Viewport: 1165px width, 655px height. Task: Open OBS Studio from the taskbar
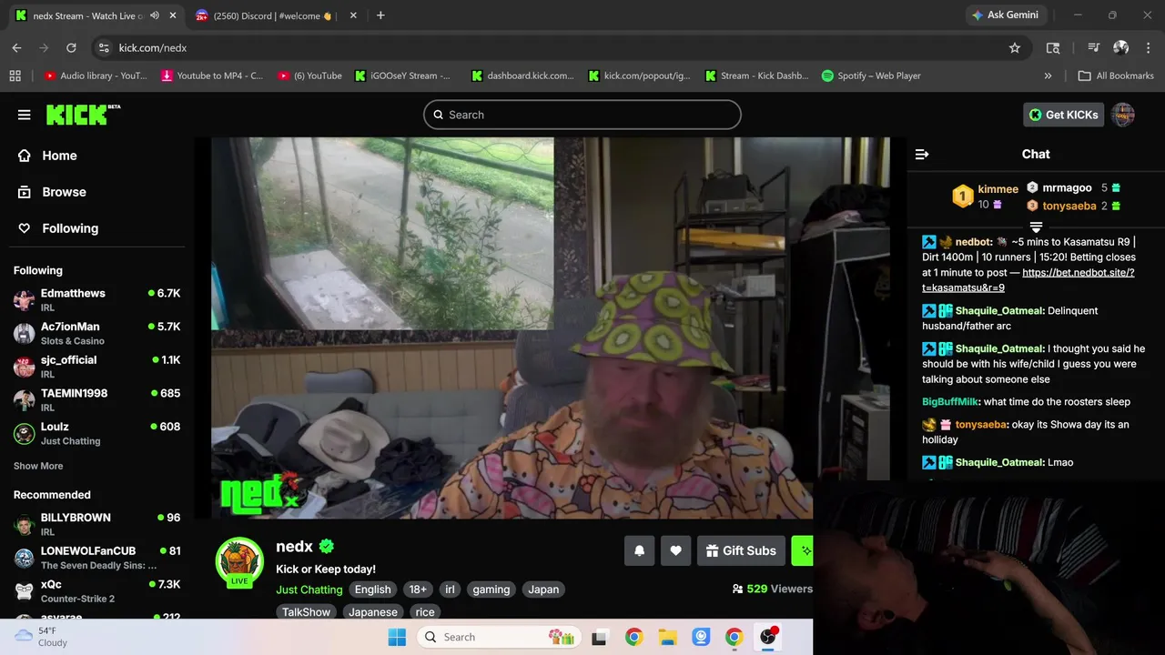[x=768, y=637]
